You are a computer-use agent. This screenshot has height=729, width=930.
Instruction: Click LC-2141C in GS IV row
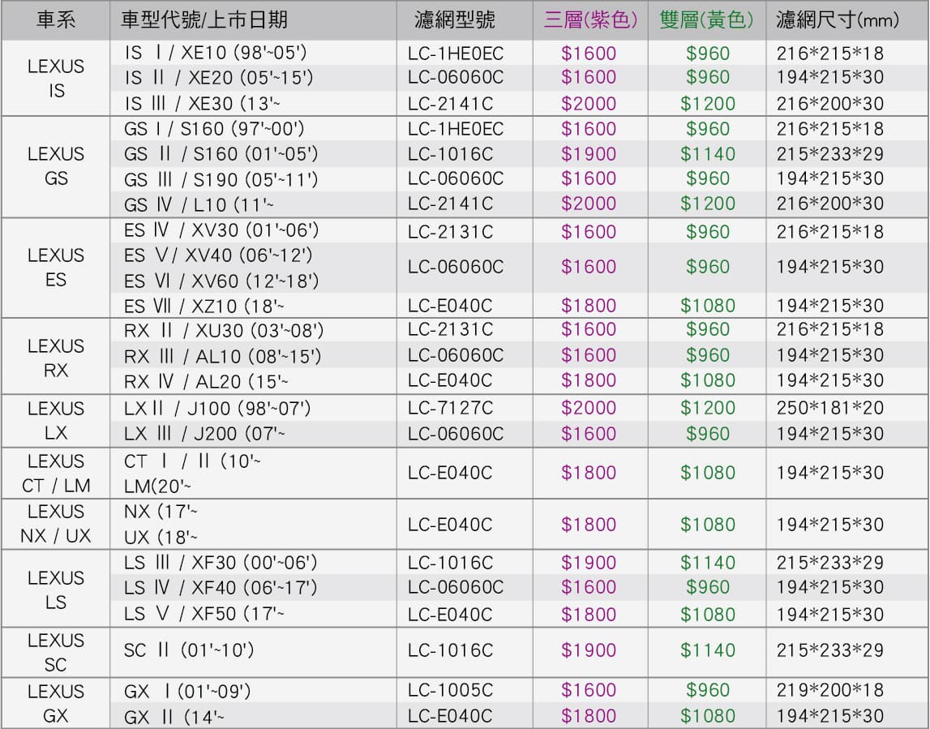450,204
